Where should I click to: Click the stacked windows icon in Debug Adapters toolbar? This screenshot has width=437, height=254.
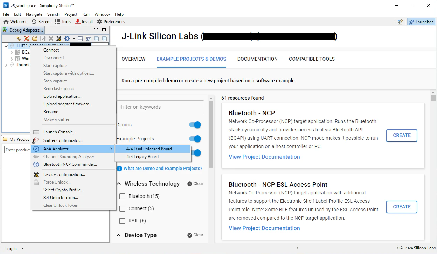(89, 39)
